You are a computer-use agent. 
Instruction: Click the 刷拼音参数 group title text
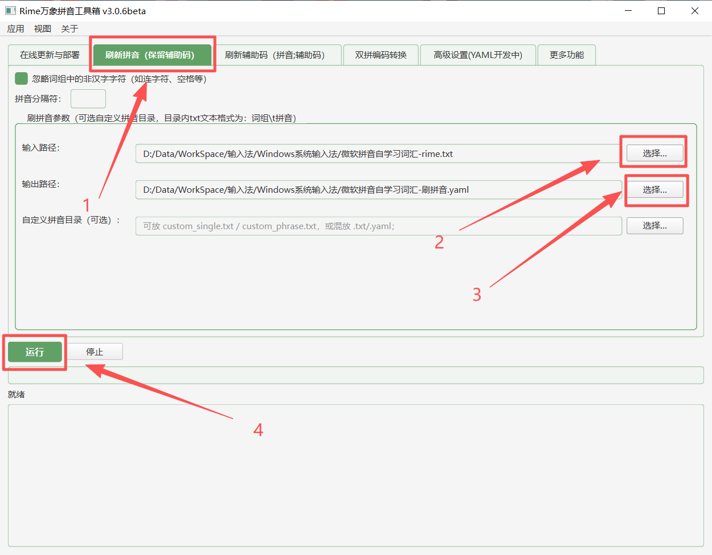coord(162,118)
